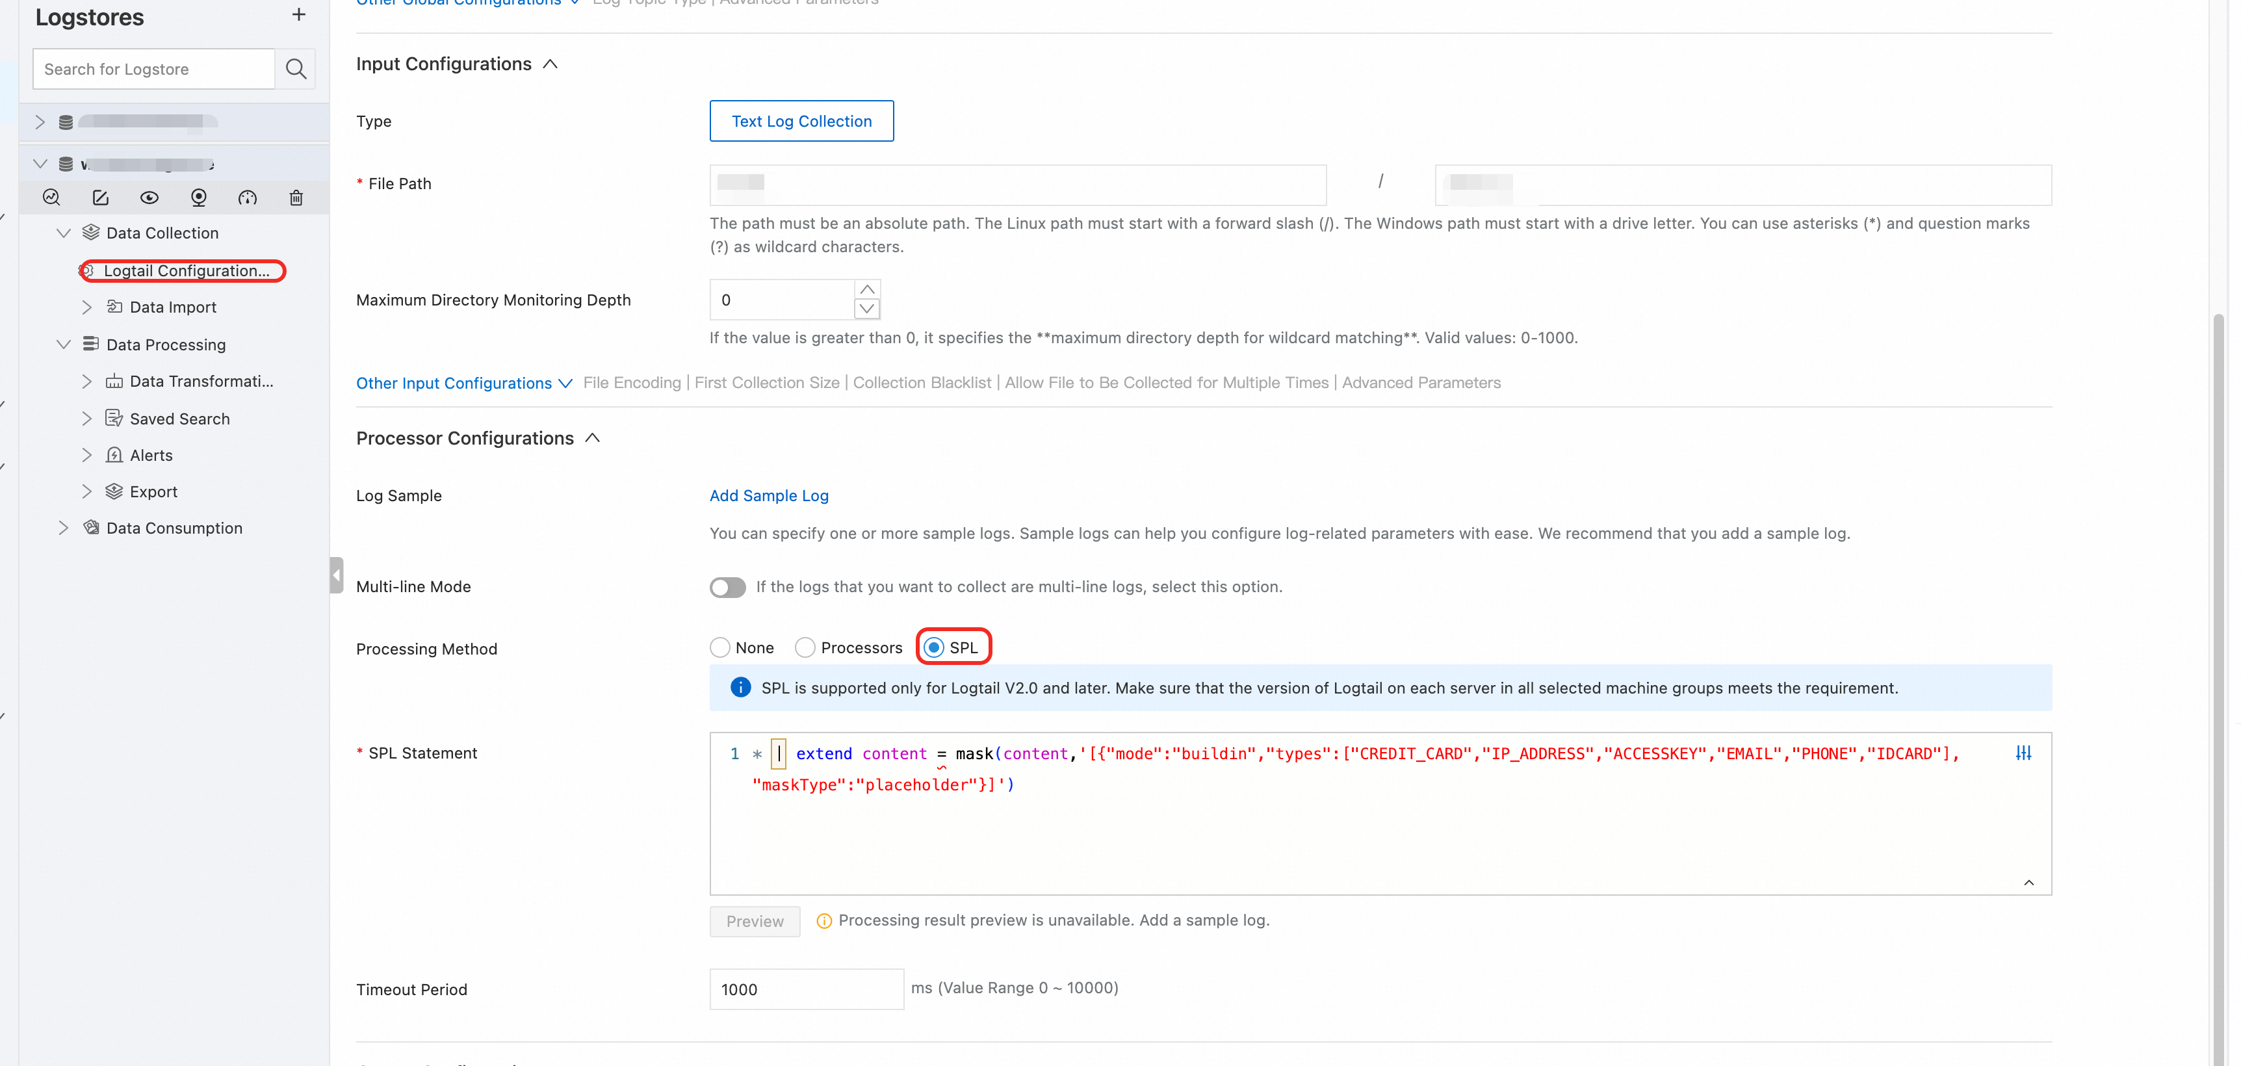Collapse SPL editor with bottom caret
Image resolution: width=2241 pixels, height=1066 pixels.
tap(2028, 883)
